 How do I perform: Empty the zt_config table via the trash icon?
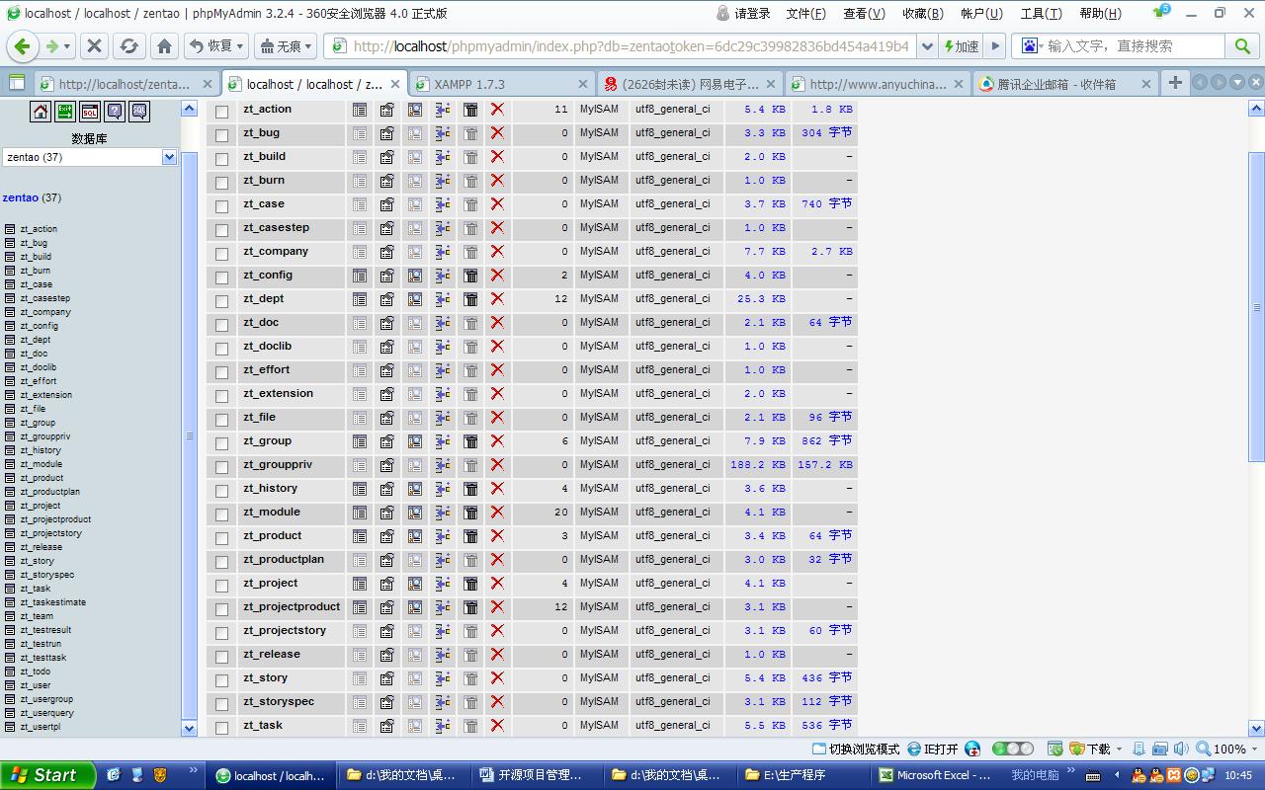tap(470, 276)
